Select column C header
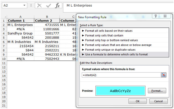Viewport: 174px width, 109px height. tap(73, 17)
